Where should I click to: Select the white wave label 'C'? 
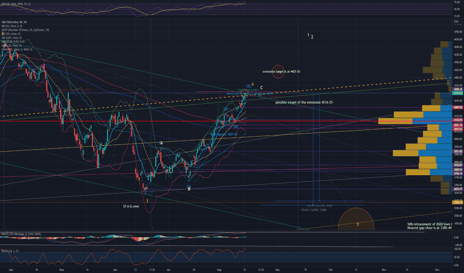(x=261, y=88)
